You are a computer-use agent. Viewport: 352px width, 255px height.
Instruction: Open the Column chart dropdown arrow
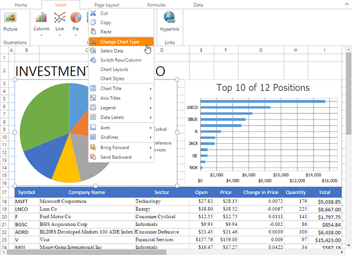coord(41,37)
